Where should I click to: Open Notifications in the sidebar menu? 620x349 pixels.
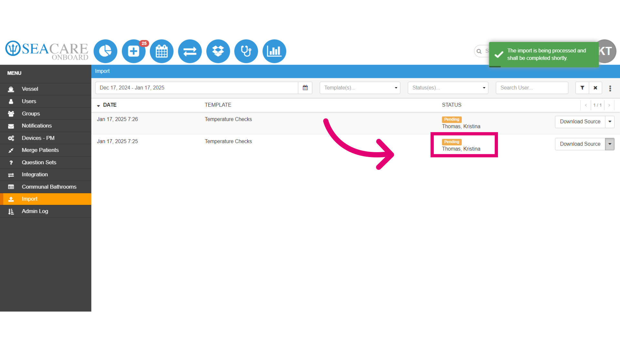click(x=46, y=126)
